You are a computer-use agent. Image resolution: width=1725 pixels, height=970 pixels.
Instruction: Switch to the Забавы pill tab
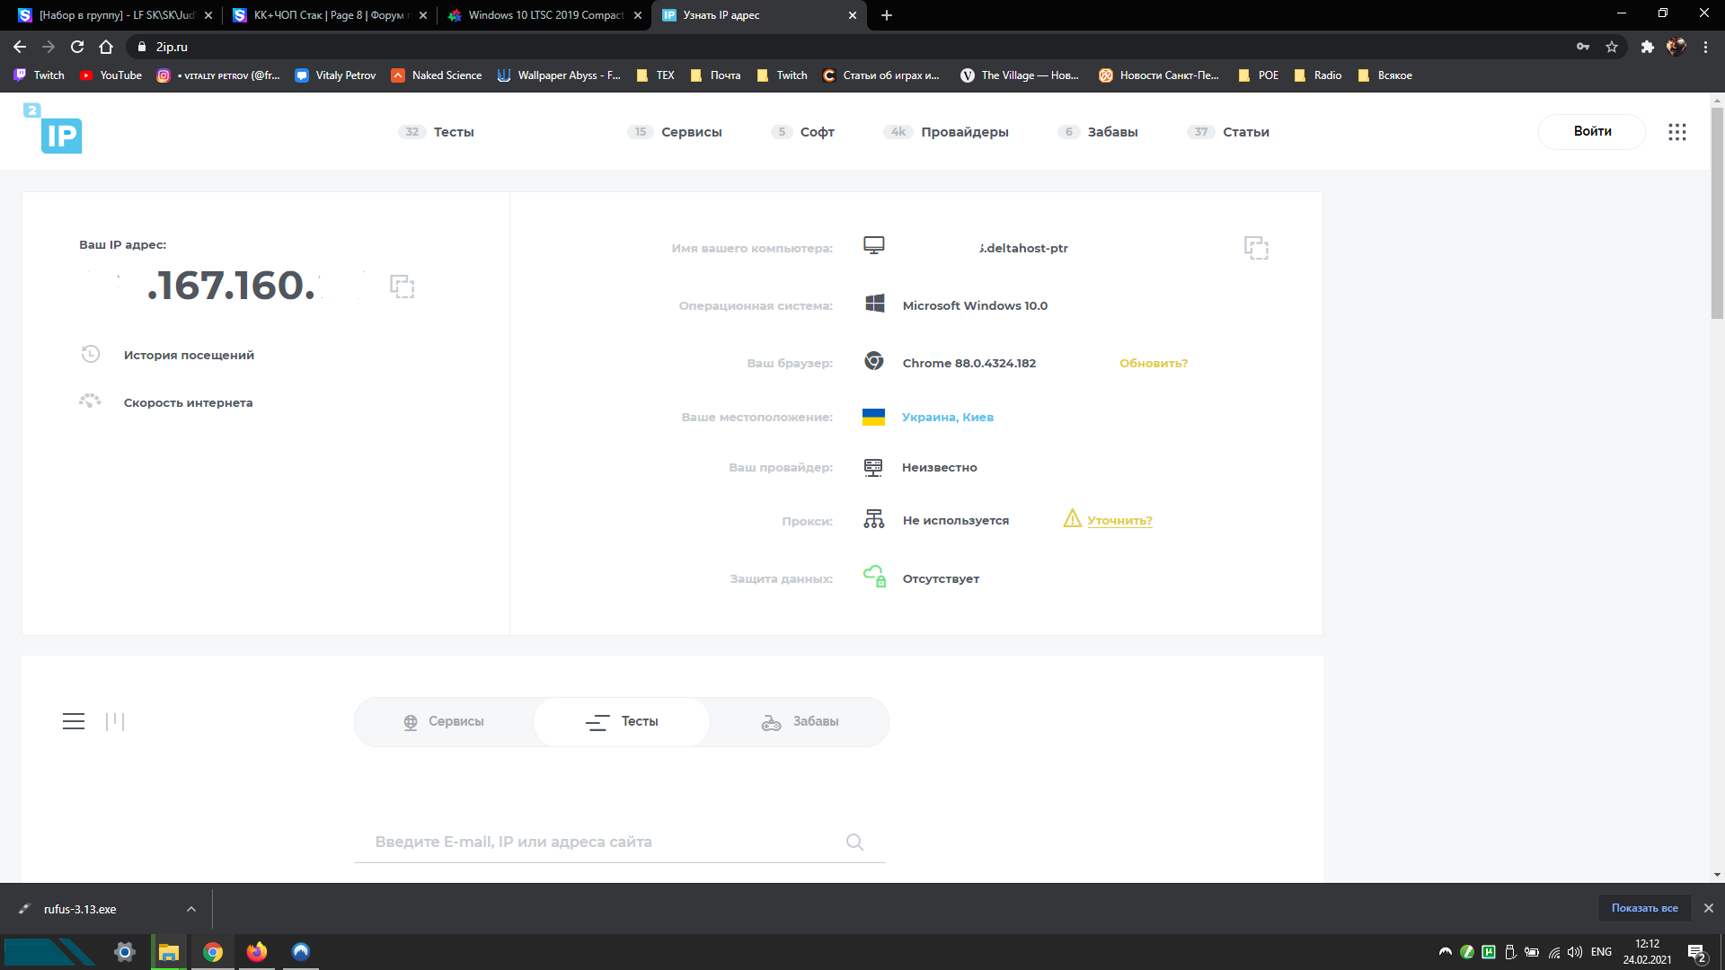(x=800, y=722)
